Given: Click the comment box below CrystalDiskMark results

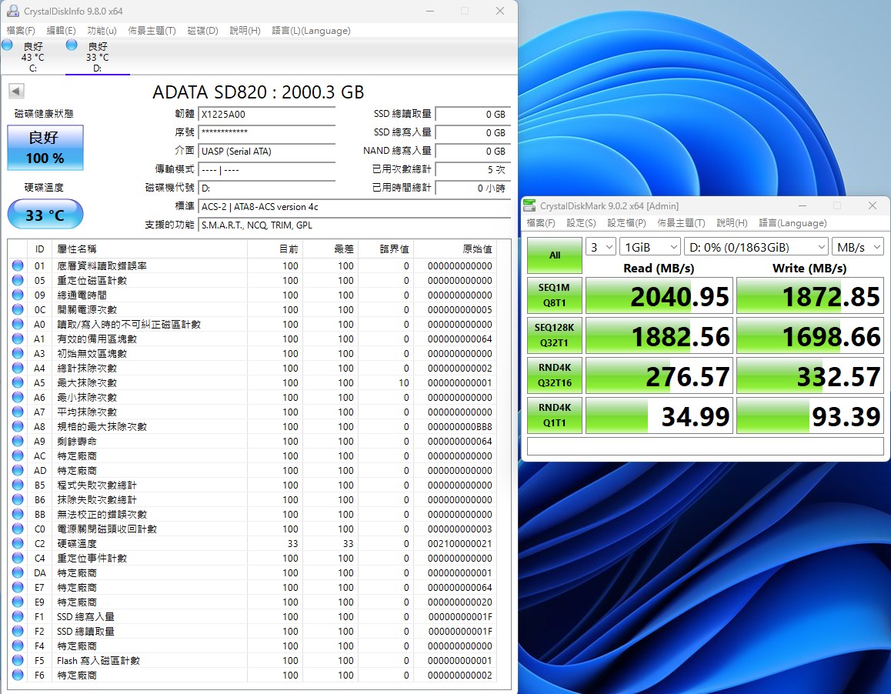Looking at the screenshot, I should coord(706,445).
